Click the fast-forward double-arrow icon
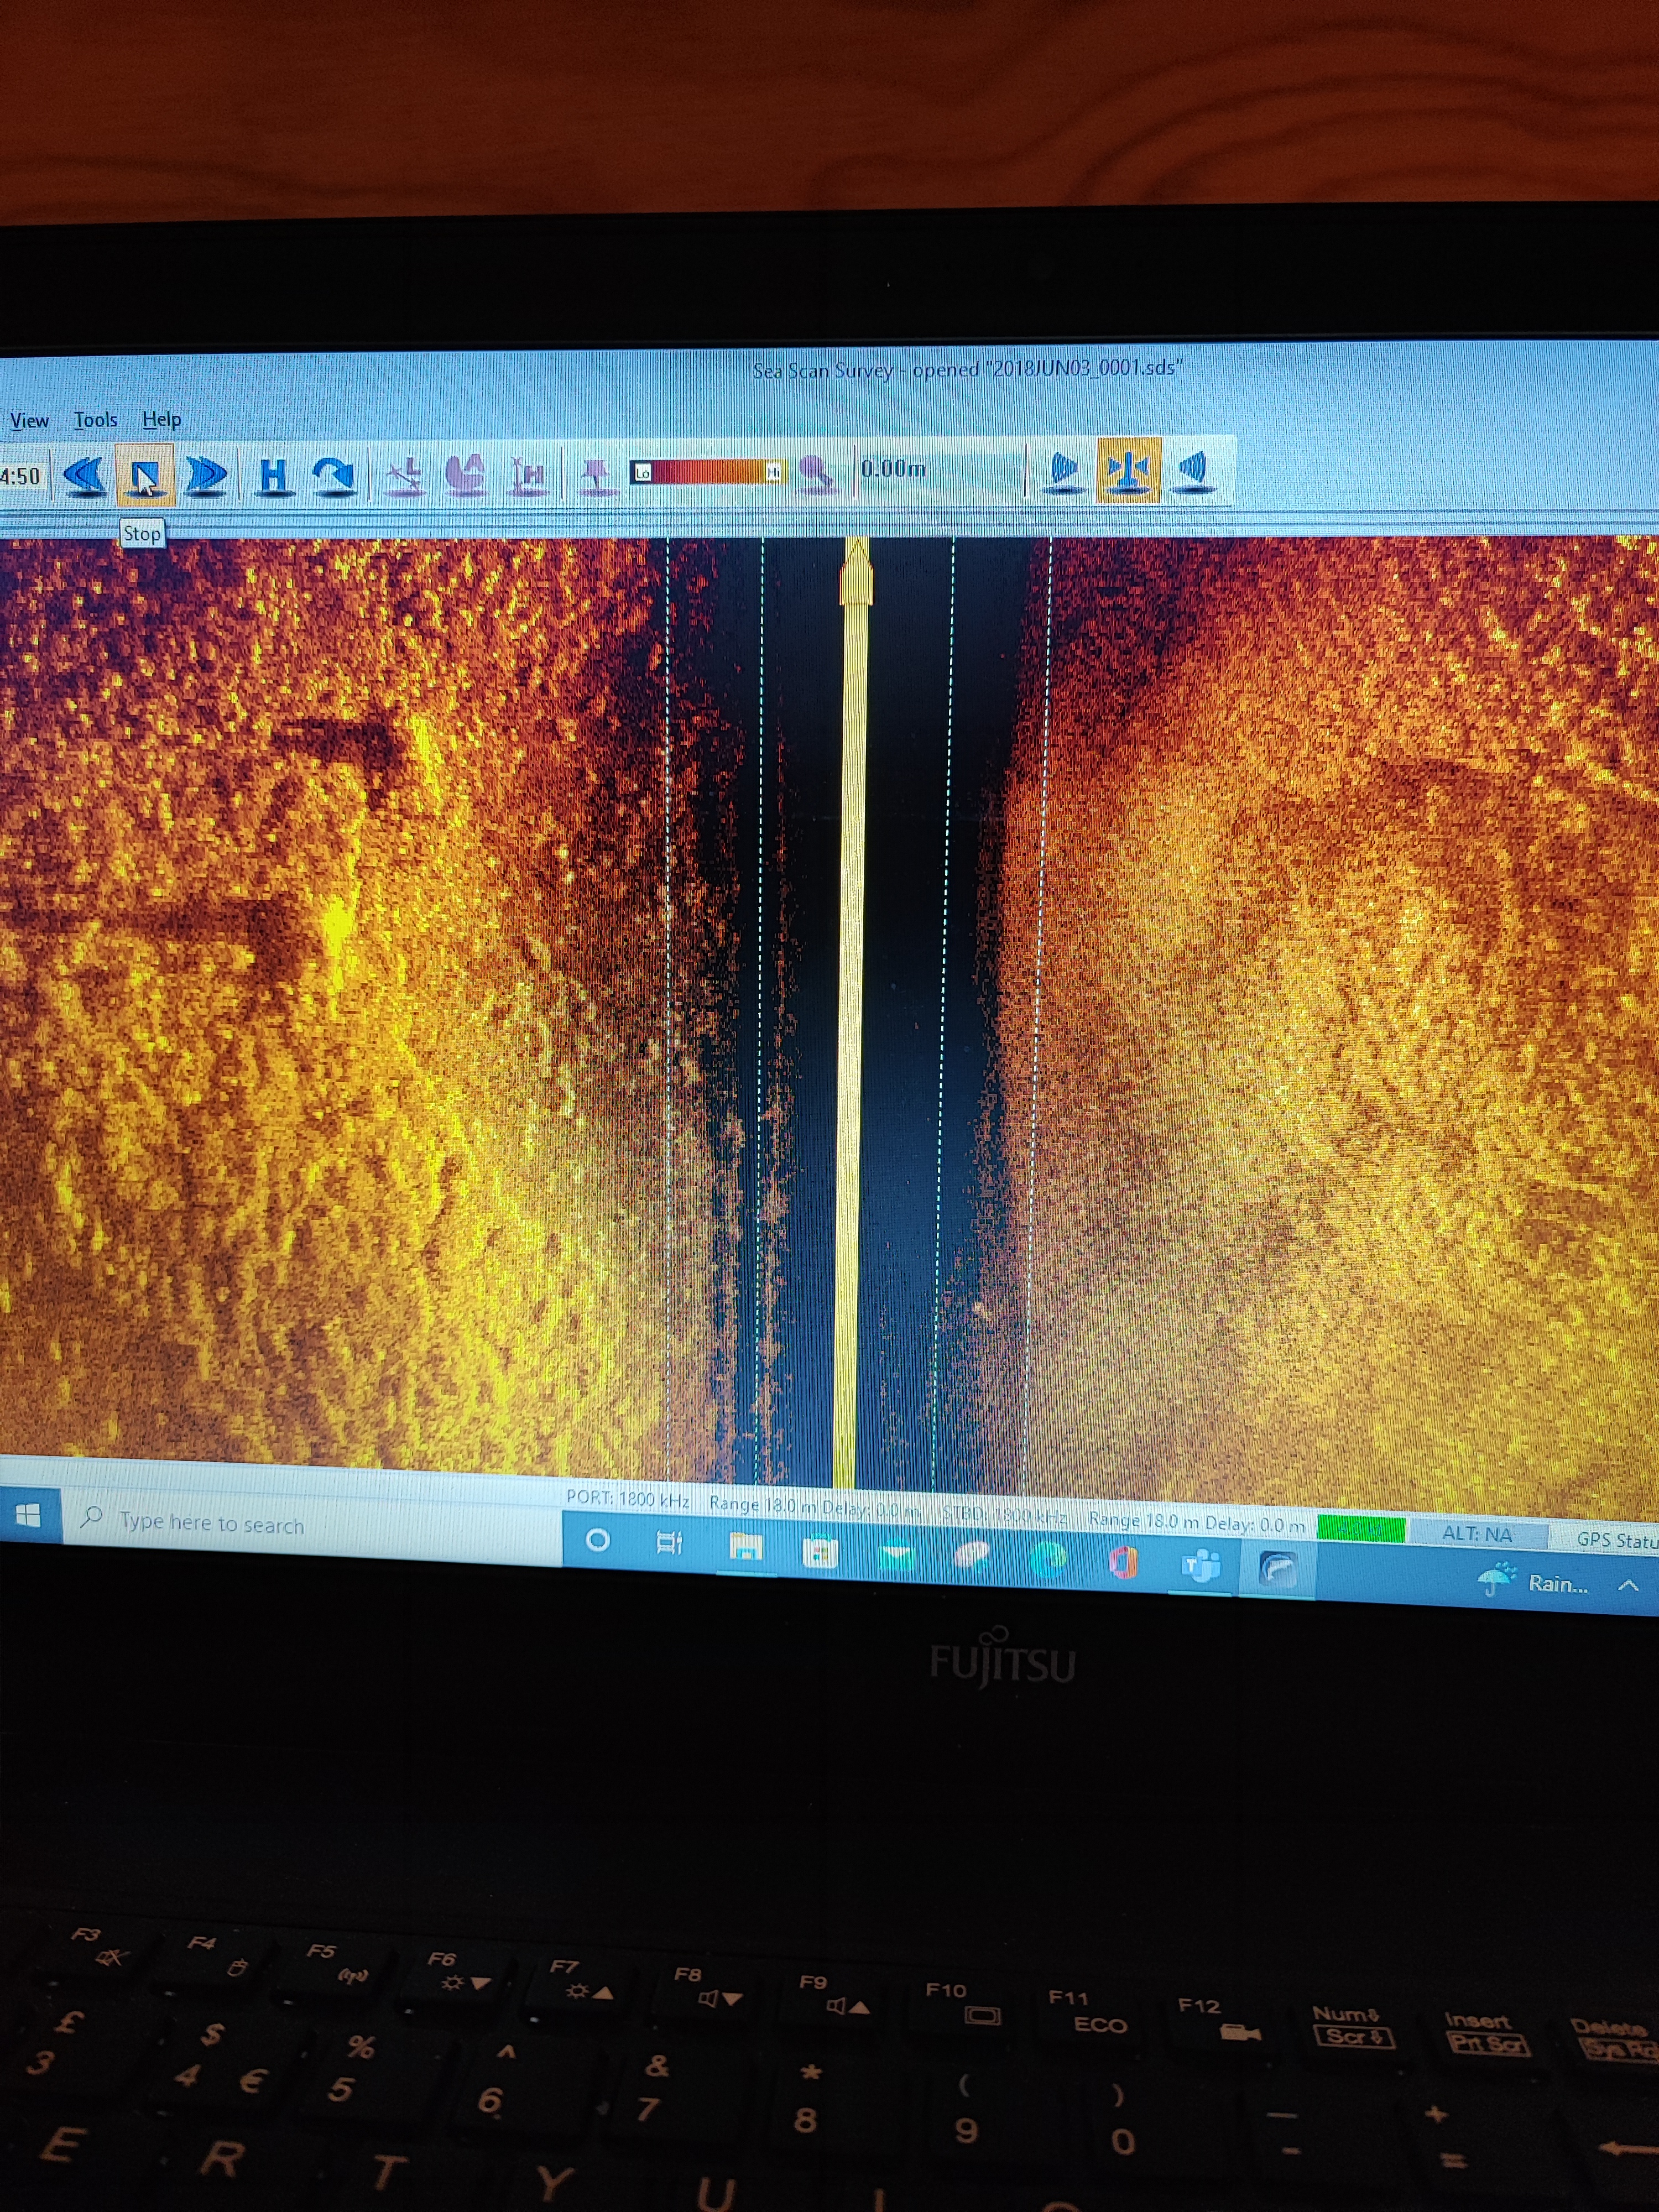The width and height of the screenshot is (1659, 2212). [x=206, y=475]
